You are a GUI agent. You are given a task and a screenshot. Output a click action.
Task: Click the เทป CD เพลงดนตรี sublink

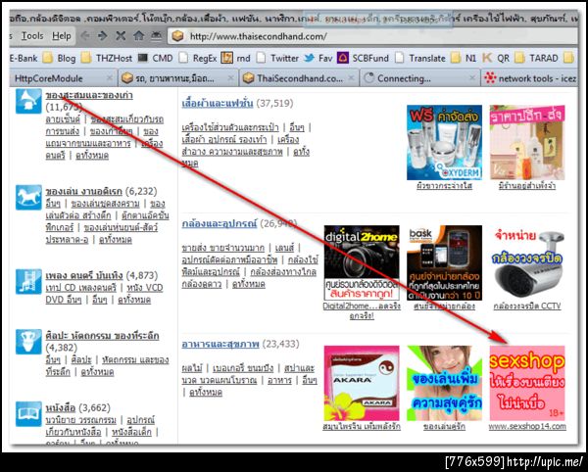pos(81,288)
